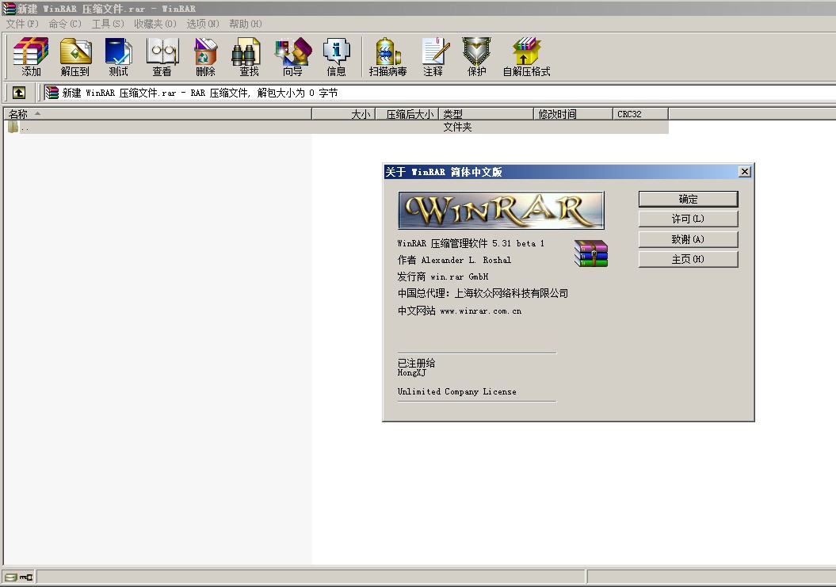The height and width of the screenshot is (587, 836).
Task: Click 'www.winrar.com.cn' website text
Action: [481, 311]
